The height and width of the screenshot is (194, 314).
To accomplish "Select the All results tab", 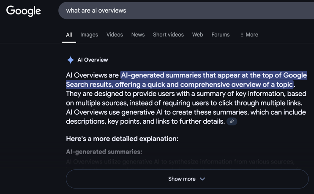I will coord(69,35).
